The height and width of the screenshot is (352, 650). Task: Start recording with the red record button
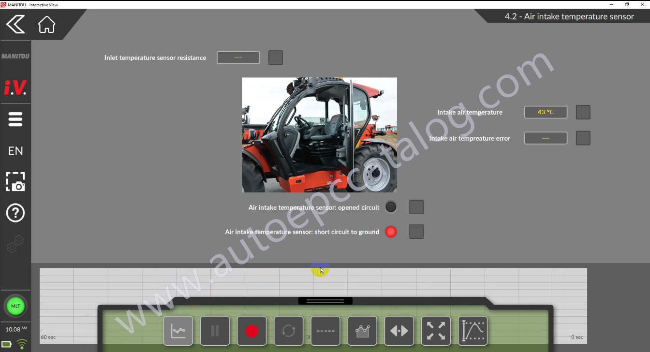point(251,331)
